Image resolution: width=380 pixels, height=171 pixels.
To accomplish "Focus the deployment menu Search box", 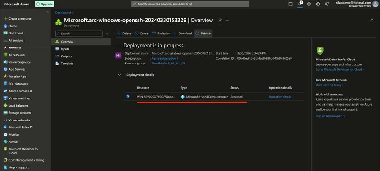I will click(79, 34).
